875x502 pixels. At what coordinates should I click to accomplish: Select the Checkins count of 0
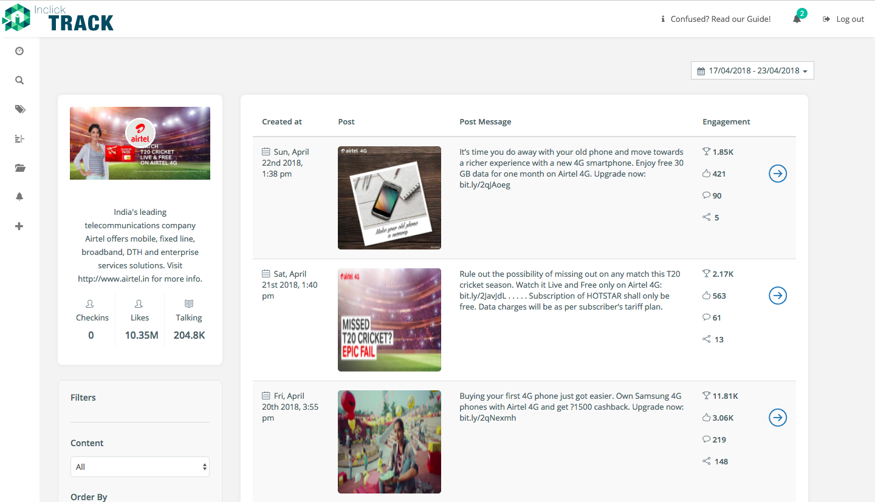[x=91, y=335]
